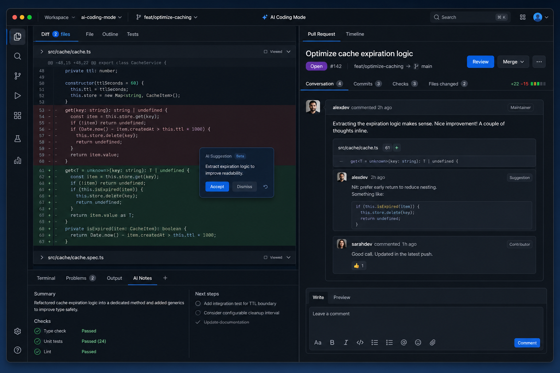Image resolution: width=560 pixels, height=373 pixels.
Task: Open ai-coding-mode project dropdown
Action: [101, 17]
